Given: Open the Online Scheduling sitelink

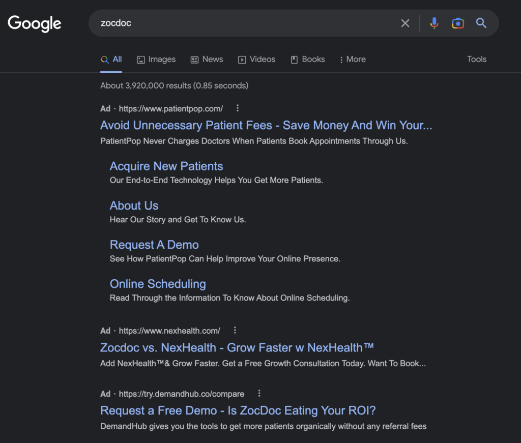Looking at the screenshot, I should [x=158, y=284].
